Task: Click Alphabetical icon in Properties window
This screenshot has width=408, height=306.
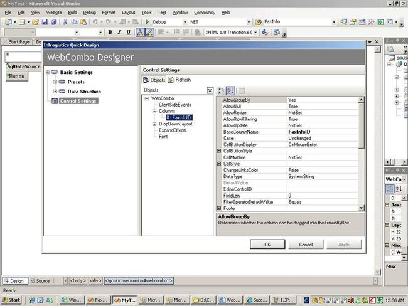Action: pyautogui.click(x=399, y=189)
